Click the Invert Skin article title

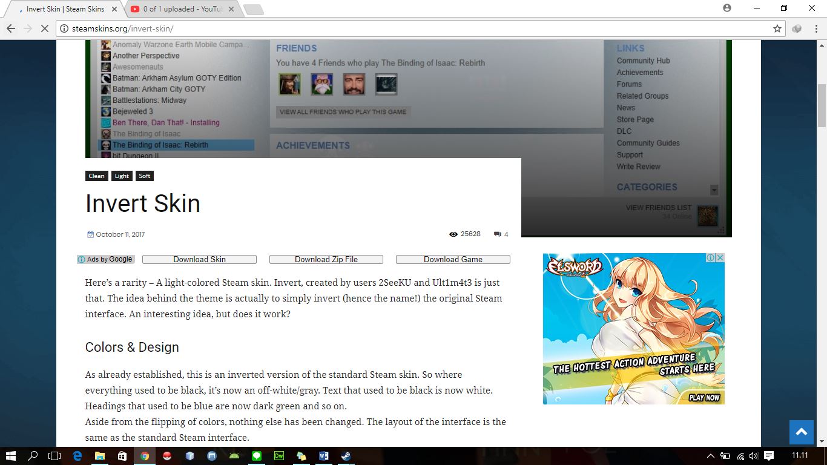(143, 203)
